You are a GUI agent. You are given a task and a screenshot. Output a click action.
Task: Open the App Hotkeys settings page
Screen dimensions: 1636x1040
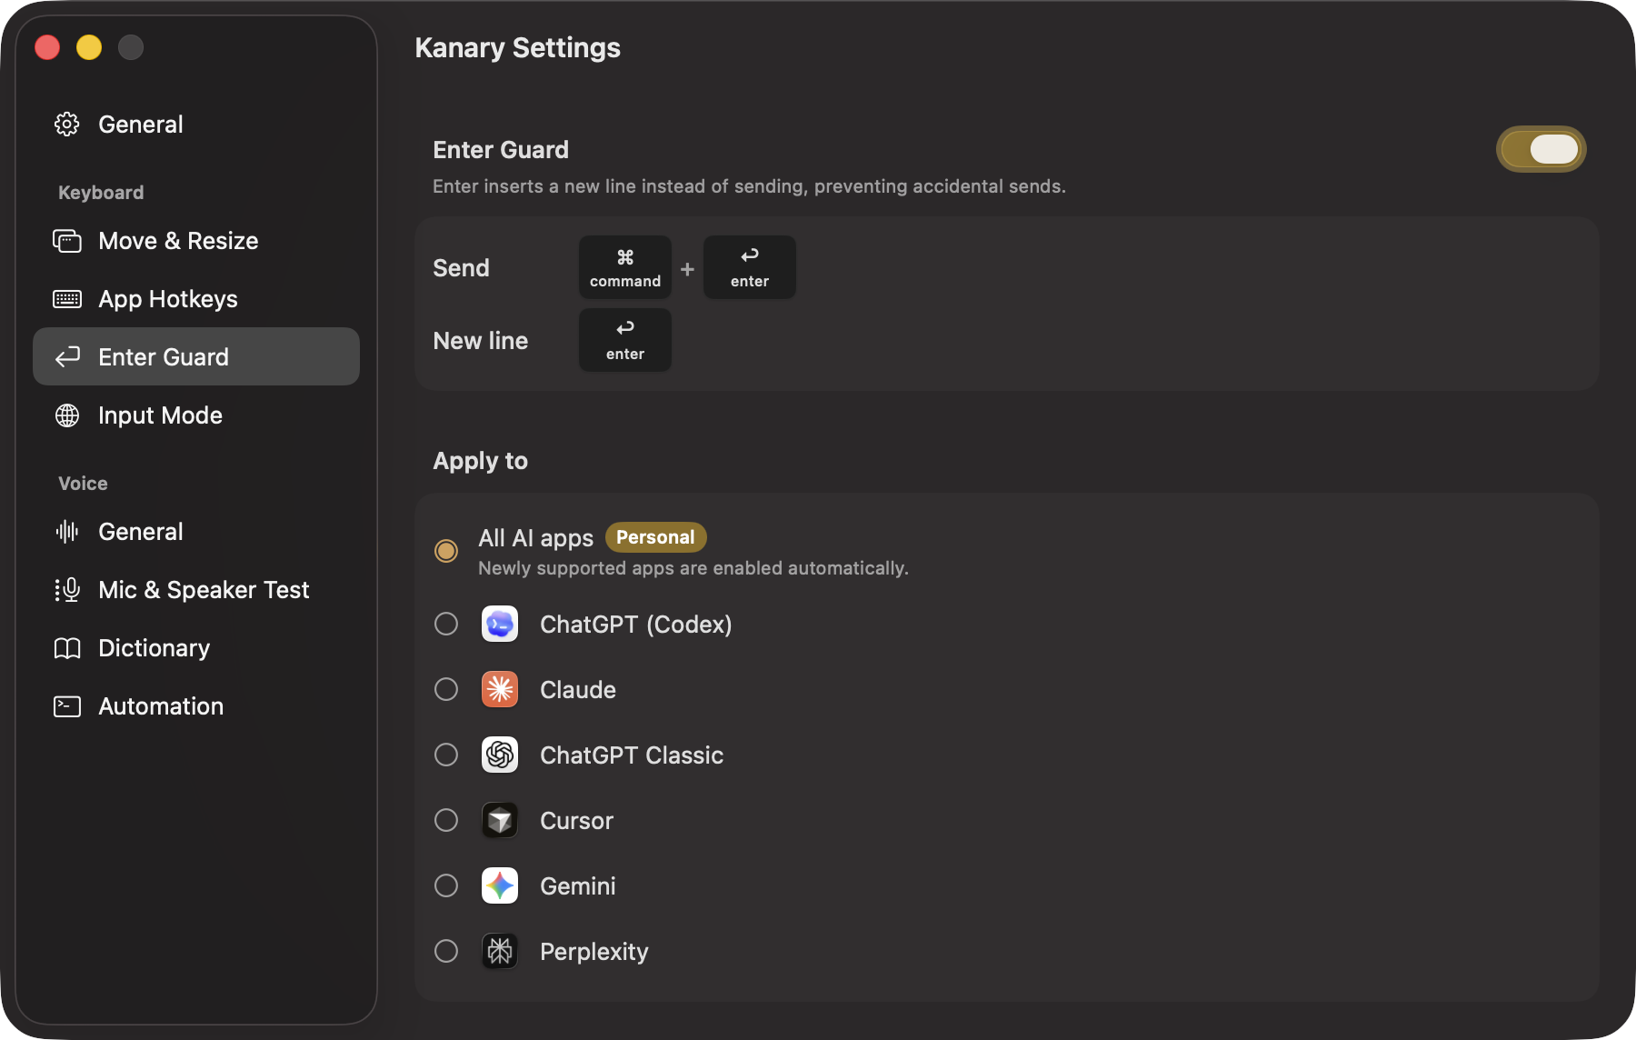(x=196, y=299)
